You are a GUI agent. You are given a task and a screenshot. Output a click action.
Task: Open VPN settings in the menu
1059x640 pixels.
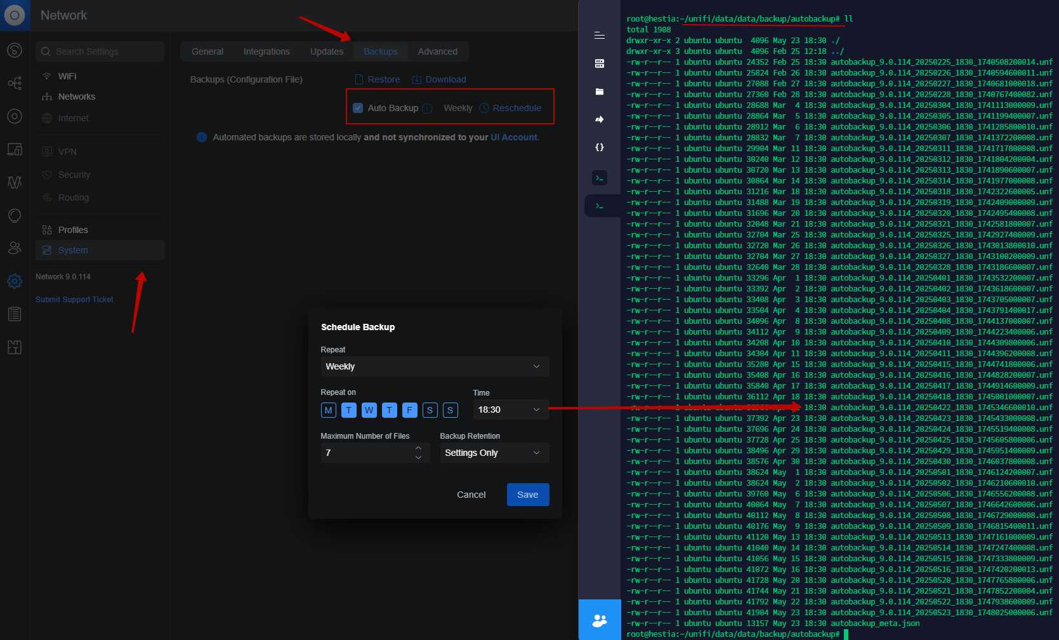click(100, 152)
